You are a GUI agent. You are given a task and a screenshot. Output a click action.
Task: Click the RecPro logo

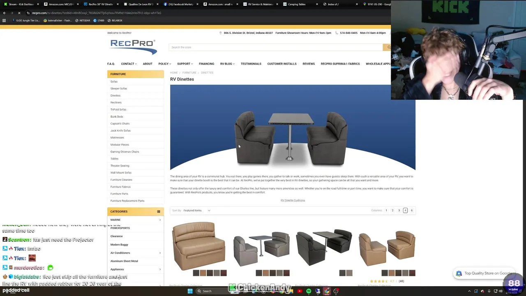[x=133, y=47]
